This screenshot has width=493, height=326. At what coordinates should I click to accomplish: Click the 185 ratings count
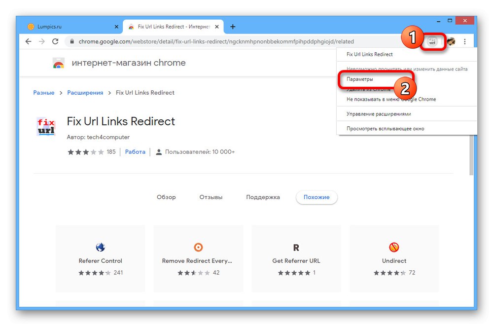[111, 152]
